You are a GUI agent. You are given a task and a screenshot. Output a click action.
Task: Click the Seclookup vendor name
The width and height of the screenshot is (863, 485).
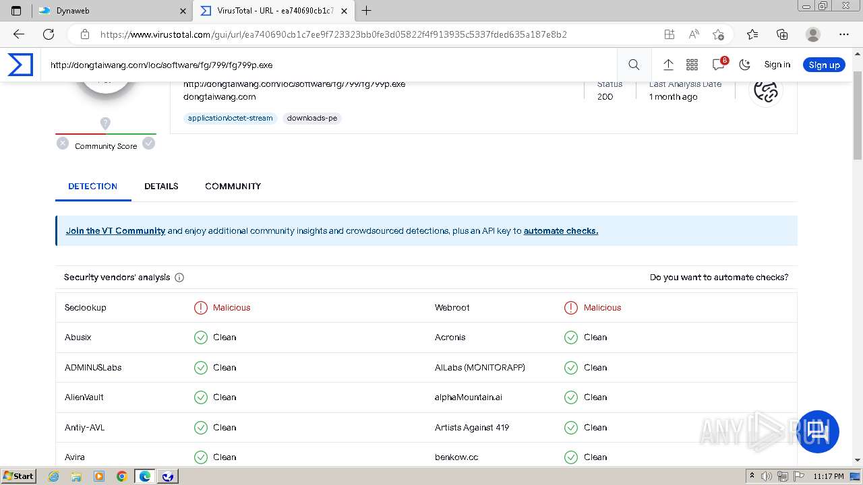[86, 308]
